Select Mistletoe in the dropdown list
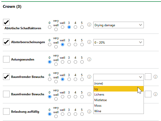This screenshot has width=161, height=121. point(118,100)
